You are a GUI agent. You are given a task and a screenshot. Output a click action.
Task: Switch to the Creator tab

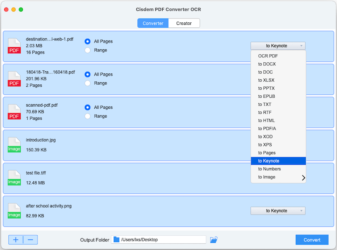point(184,23)
